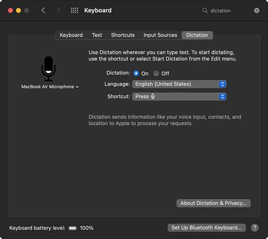This screenshot has width=268, height=239.
Task: Click the search magnifier icon
Action: (205, 10)
